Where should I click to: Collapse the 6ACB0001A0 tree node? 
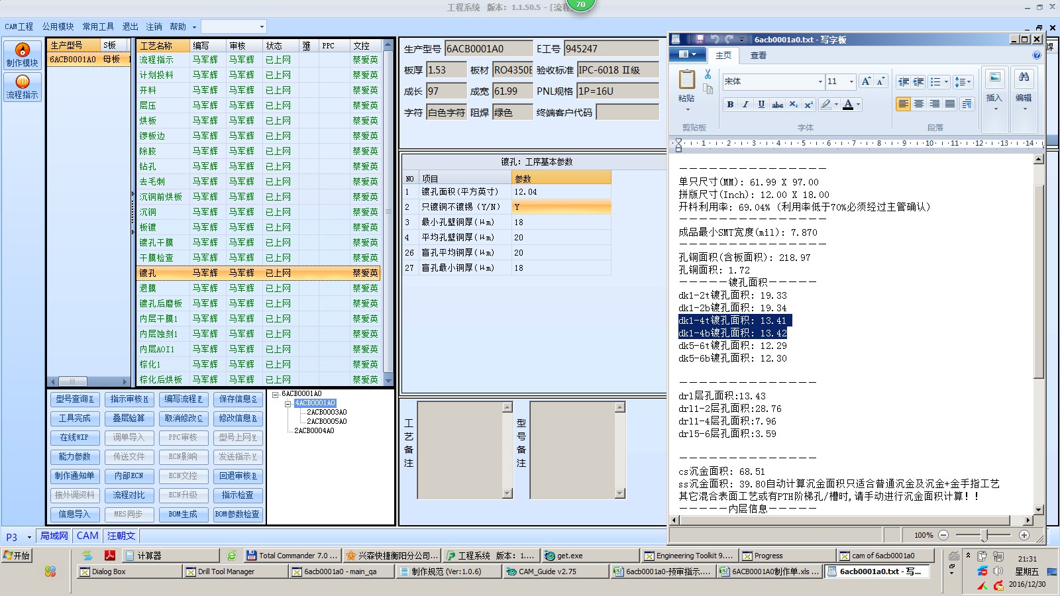click(276, 394)
